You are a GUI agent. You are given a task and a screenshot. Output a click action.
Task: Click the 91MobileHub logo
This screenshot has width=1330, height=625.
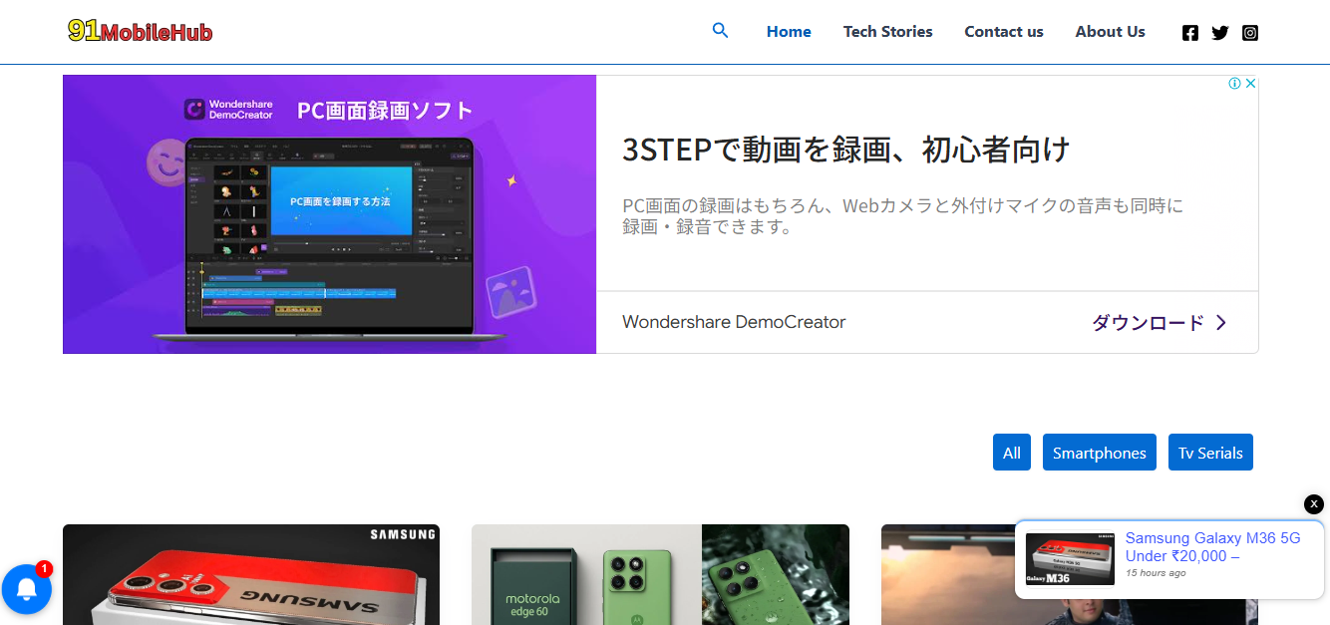pos(141,32)
